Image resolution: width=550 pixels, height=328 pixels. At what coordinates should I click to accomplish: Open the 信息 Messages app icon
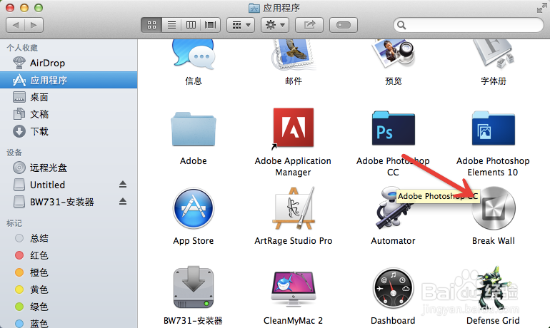point(194,55)
